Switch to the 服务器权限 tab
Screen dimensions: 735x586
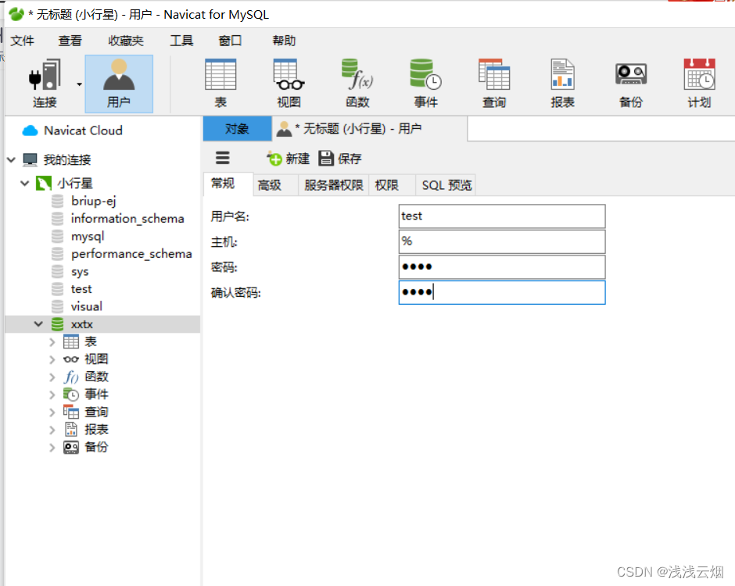point(334,185)
